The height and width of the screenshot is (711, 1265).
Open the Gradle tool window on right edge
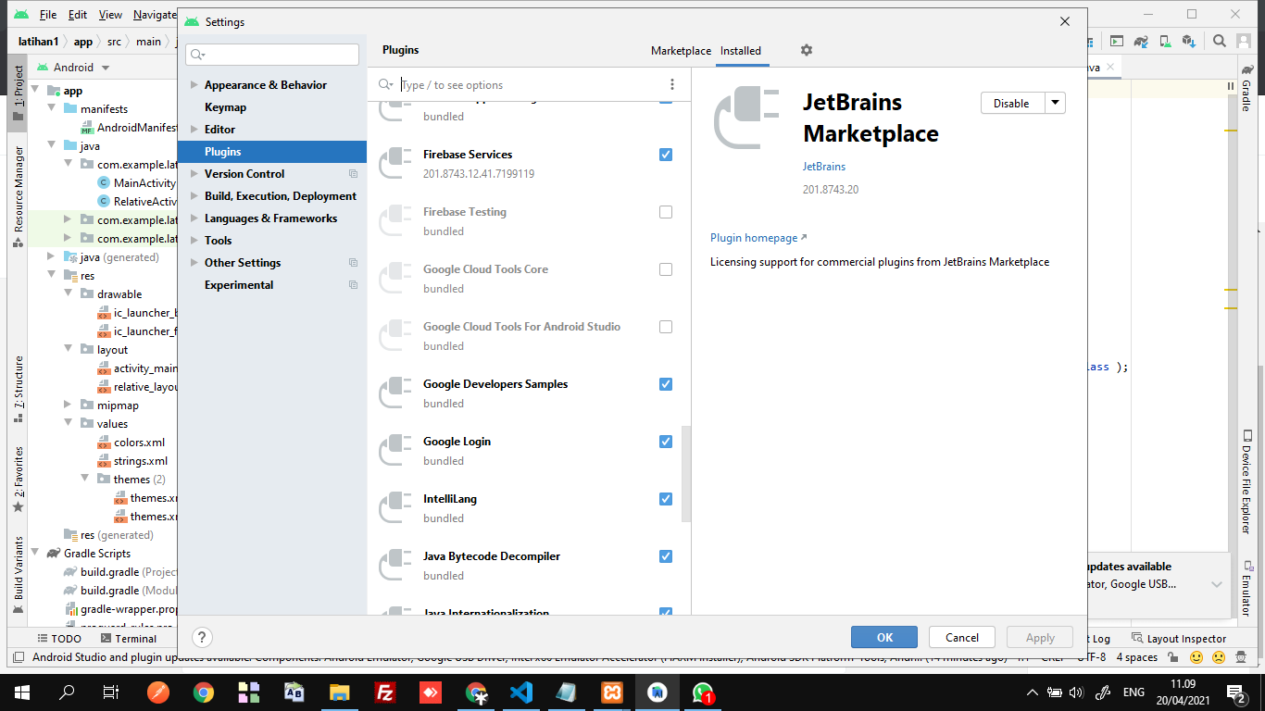coord(1247,89)
